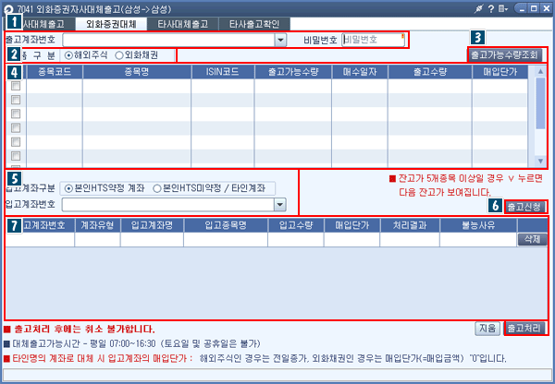Switch to the first 자사대체출고 tab

[43, 24]
